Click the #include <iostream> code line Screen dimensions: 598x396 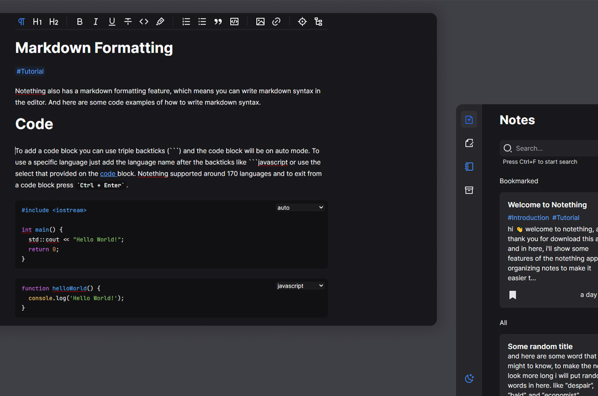tap(54, 211)
